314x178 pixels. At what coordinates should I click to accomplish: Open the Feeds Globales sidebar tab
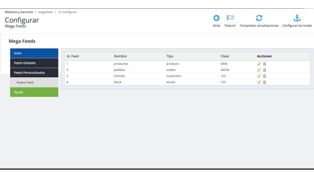tap(34, 63)
